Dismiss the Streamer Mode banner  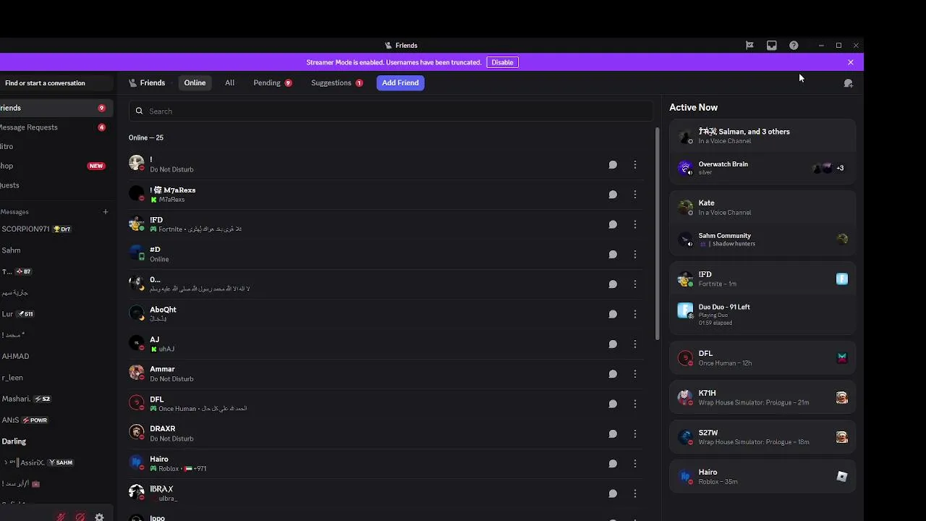click(x=851, y=62)
